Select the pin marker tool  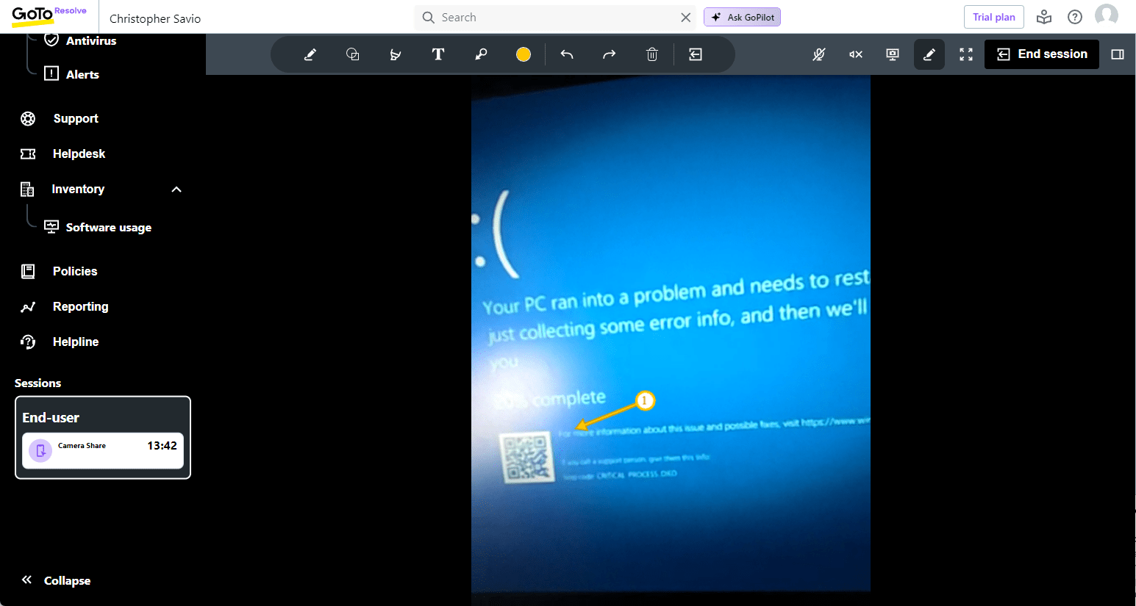tap(481, 54)
